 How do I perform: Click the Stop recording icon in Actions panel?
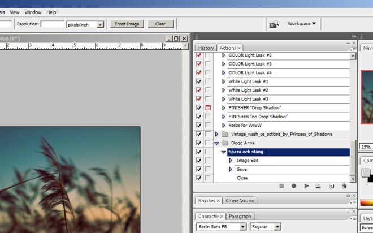[281, 186]
